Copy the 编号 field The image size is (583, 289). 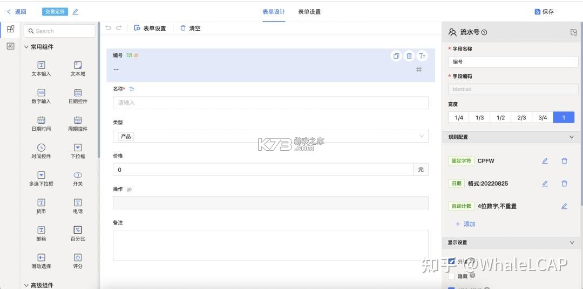[396, 56]
